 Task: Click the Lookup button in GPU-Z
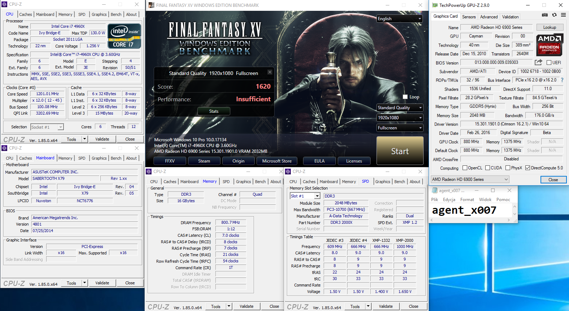(x=550, y=27)
